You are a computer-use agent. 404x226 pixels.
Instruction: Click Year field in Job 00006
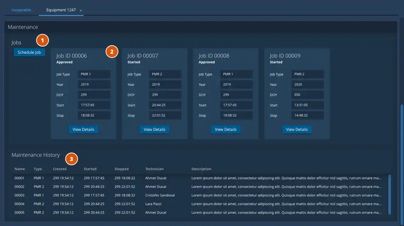click(x=94, y=84)
